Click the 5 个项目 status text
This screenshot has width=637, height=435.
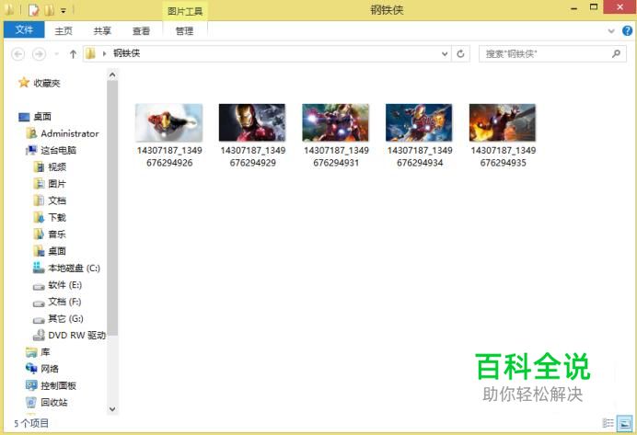tap(31, 423)
